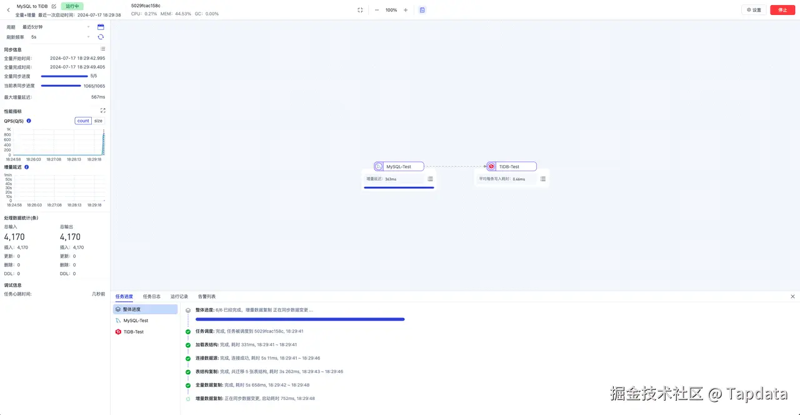
Task: Expand 性能指标 charts to fullscreen
Action: pos(103,111)
